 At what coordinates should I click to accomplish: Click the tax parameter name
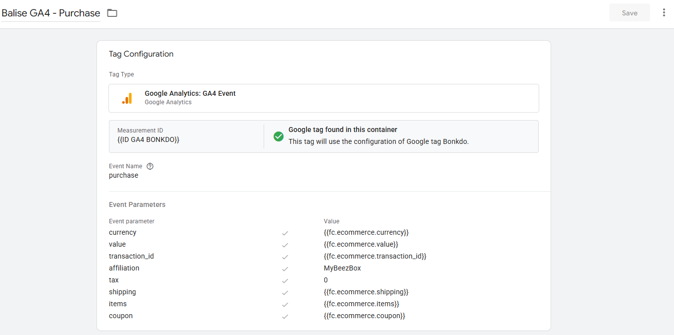point(114,280)
